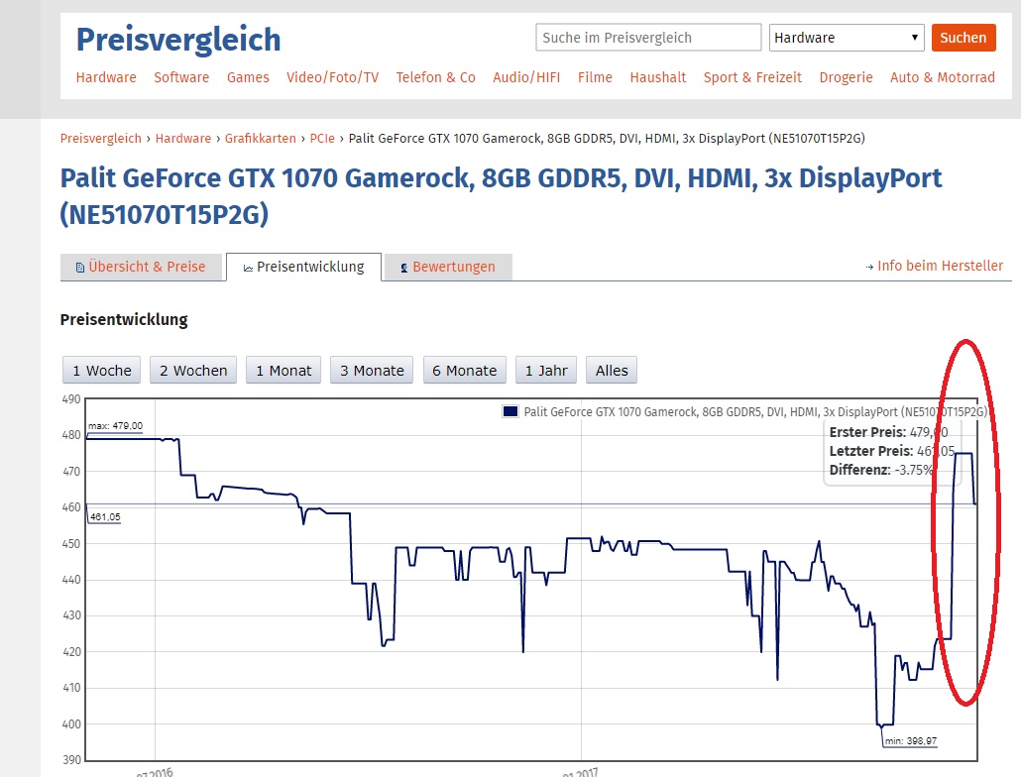Open the Games navigation menu item
1021x777 pixels.
pos(248,77)
